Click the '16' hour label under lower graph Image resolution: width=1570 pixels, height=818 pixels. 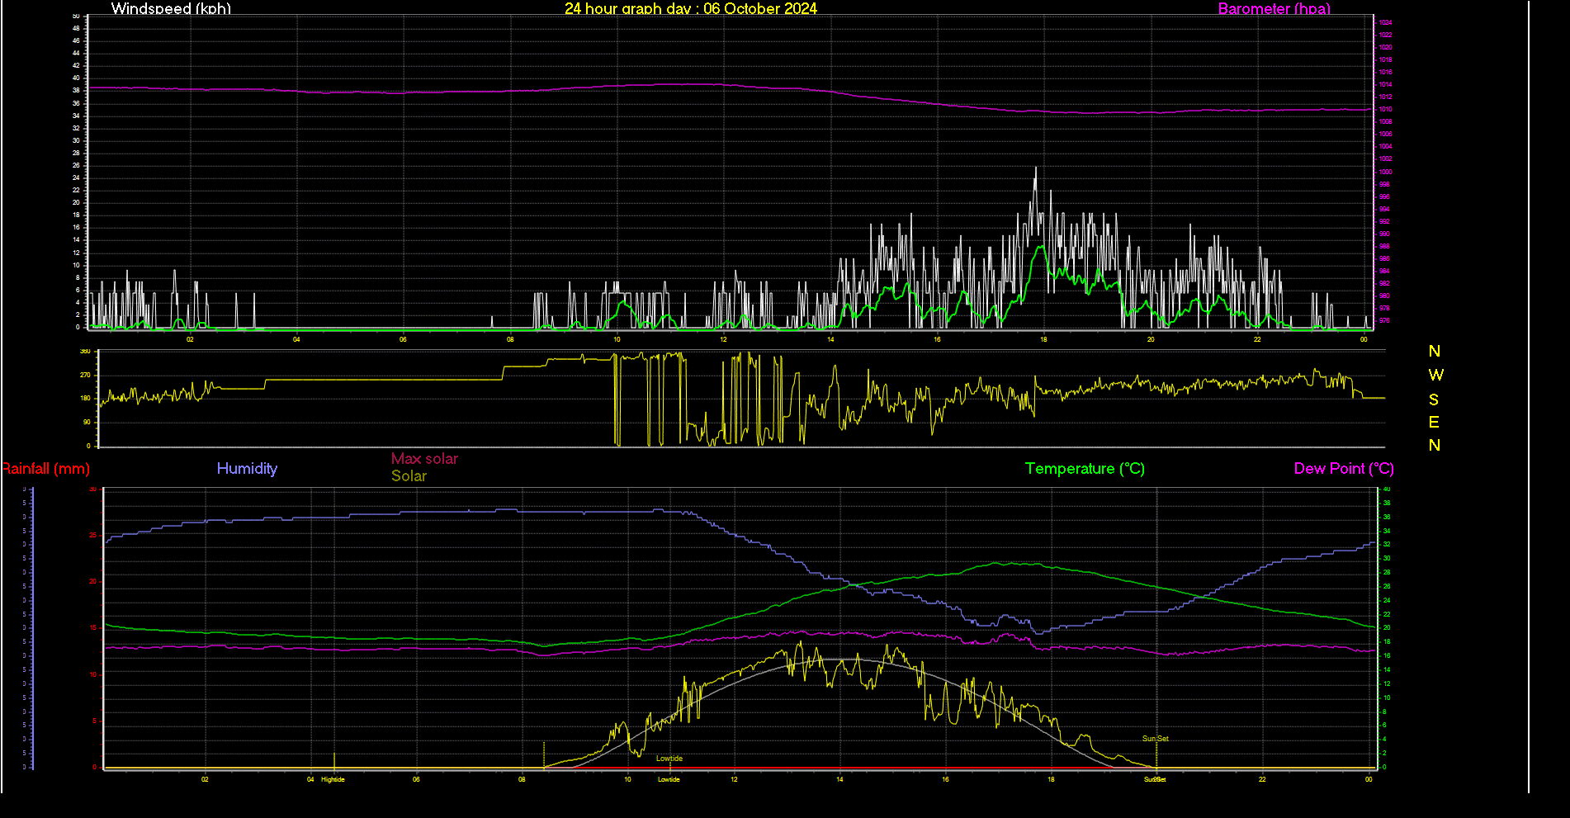click(x=945, y=779)
